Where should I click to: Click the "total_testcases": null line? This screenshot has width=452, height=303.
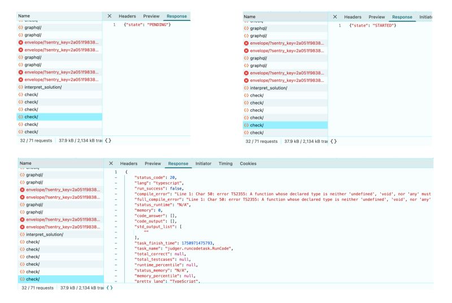pos(162,260)
